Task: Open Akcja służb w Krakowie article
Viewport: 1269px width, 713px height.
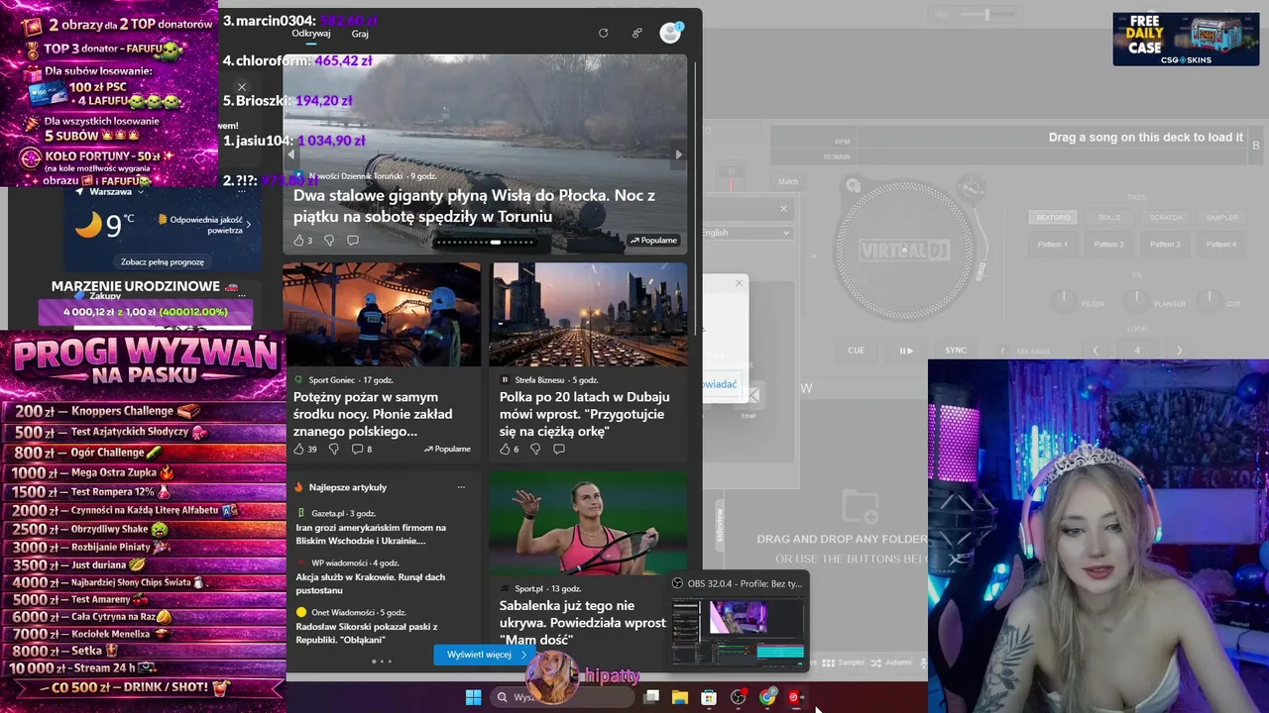Action: [x=371, y=583]
